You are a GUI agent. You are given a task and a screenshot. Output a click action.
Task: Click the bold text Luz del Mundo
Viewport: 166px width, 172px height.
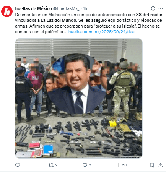tap(62, 20)
